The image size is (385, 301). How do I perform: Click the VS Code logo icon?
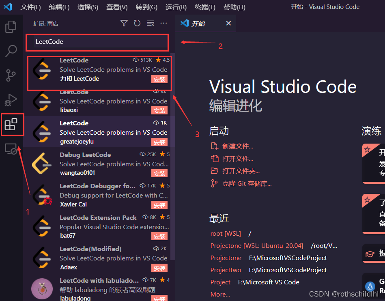click(x=8, y=6)
